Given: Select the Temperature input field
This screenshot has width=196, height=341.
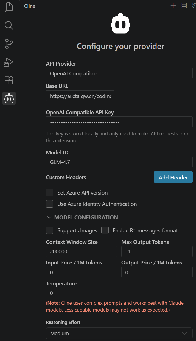Looking at the screenshot, I should [80, 293].
